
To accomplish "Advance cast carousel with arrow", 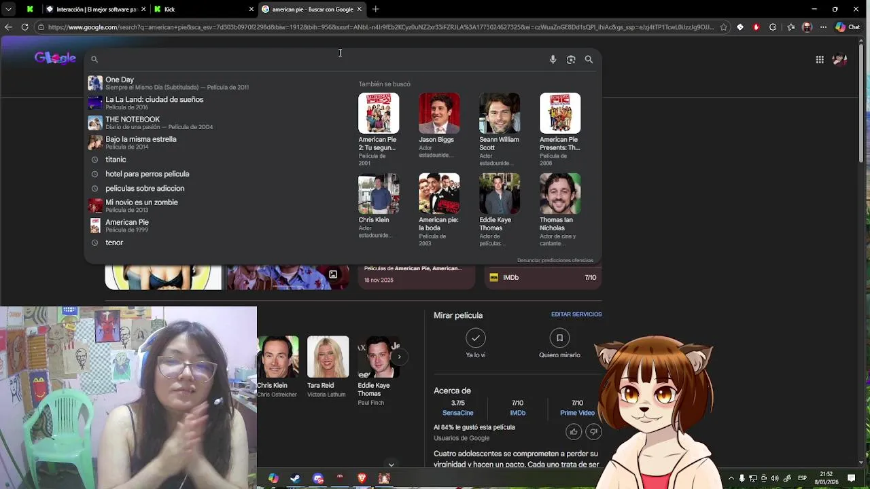I will [399, 357].
